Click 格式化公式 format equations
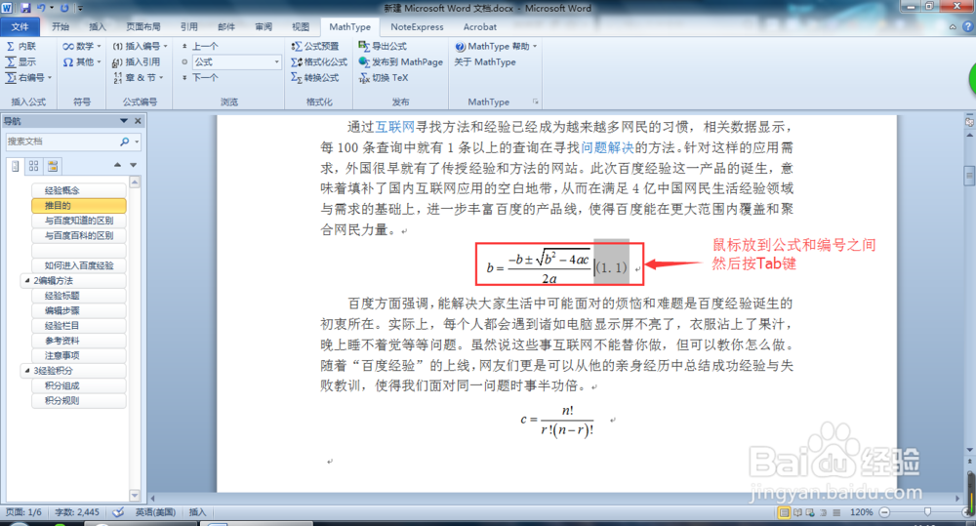This screenshot has height=526, width=976. [x=319, y=61]
